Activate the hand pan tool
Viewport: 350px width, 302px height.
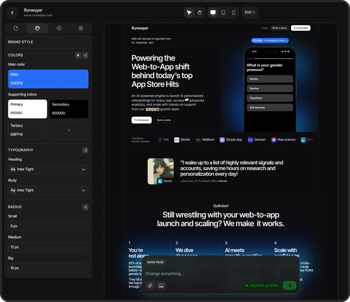click(199, 12)
